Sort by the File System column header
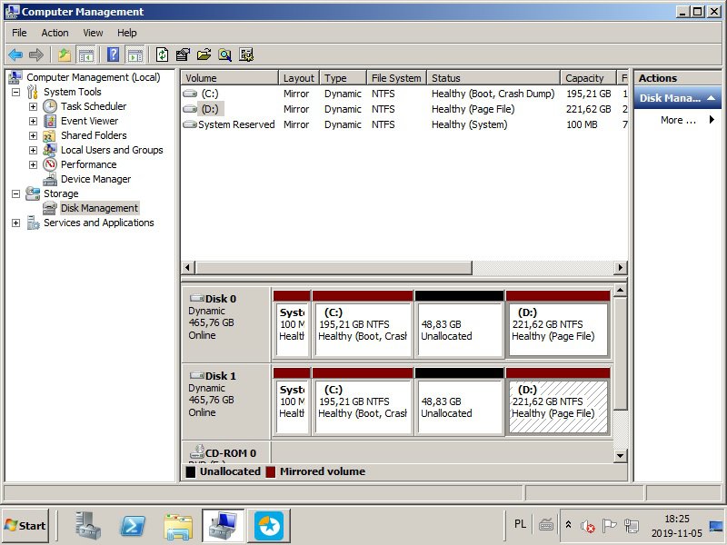This screenshot has height=545, width=727. point(397,78)
